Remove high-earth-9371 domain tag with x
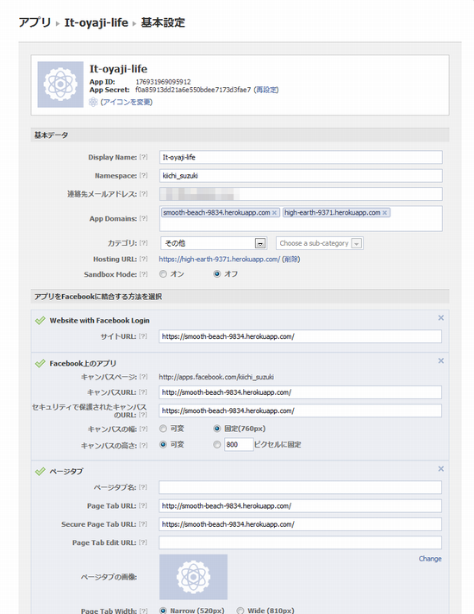The image size is (474, 614). [x=384, y=213]
